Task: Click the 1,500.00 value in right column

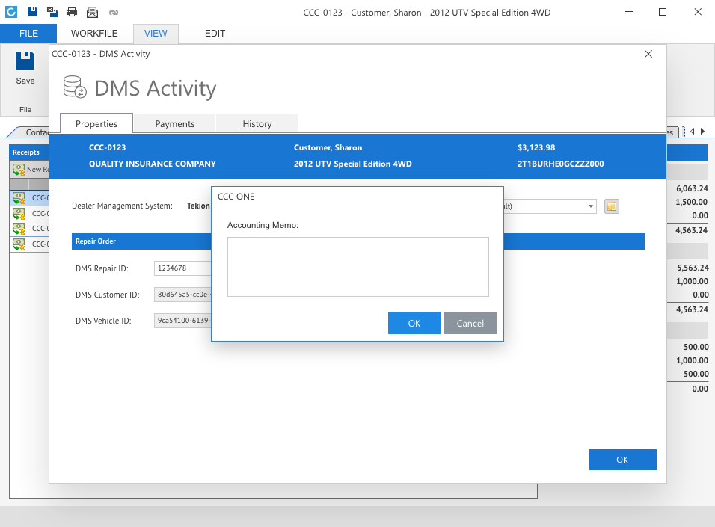Action: (x=691, y=202)
